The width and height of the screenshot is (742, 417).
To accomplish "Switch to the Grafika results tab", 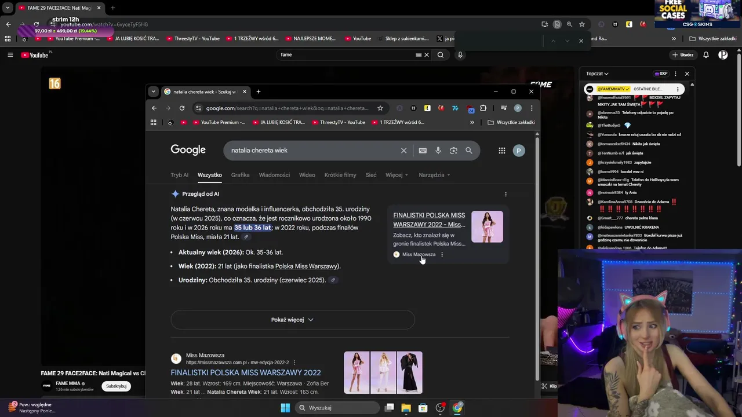I will coord(240,175).
